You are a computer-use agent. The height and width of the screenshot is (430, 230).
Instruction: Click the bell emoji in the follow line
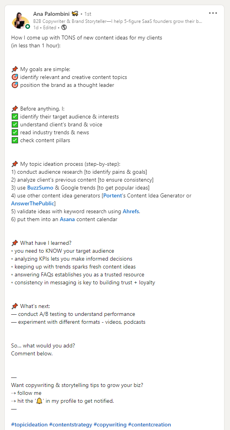pyautogui.click(x=39, y=401)
